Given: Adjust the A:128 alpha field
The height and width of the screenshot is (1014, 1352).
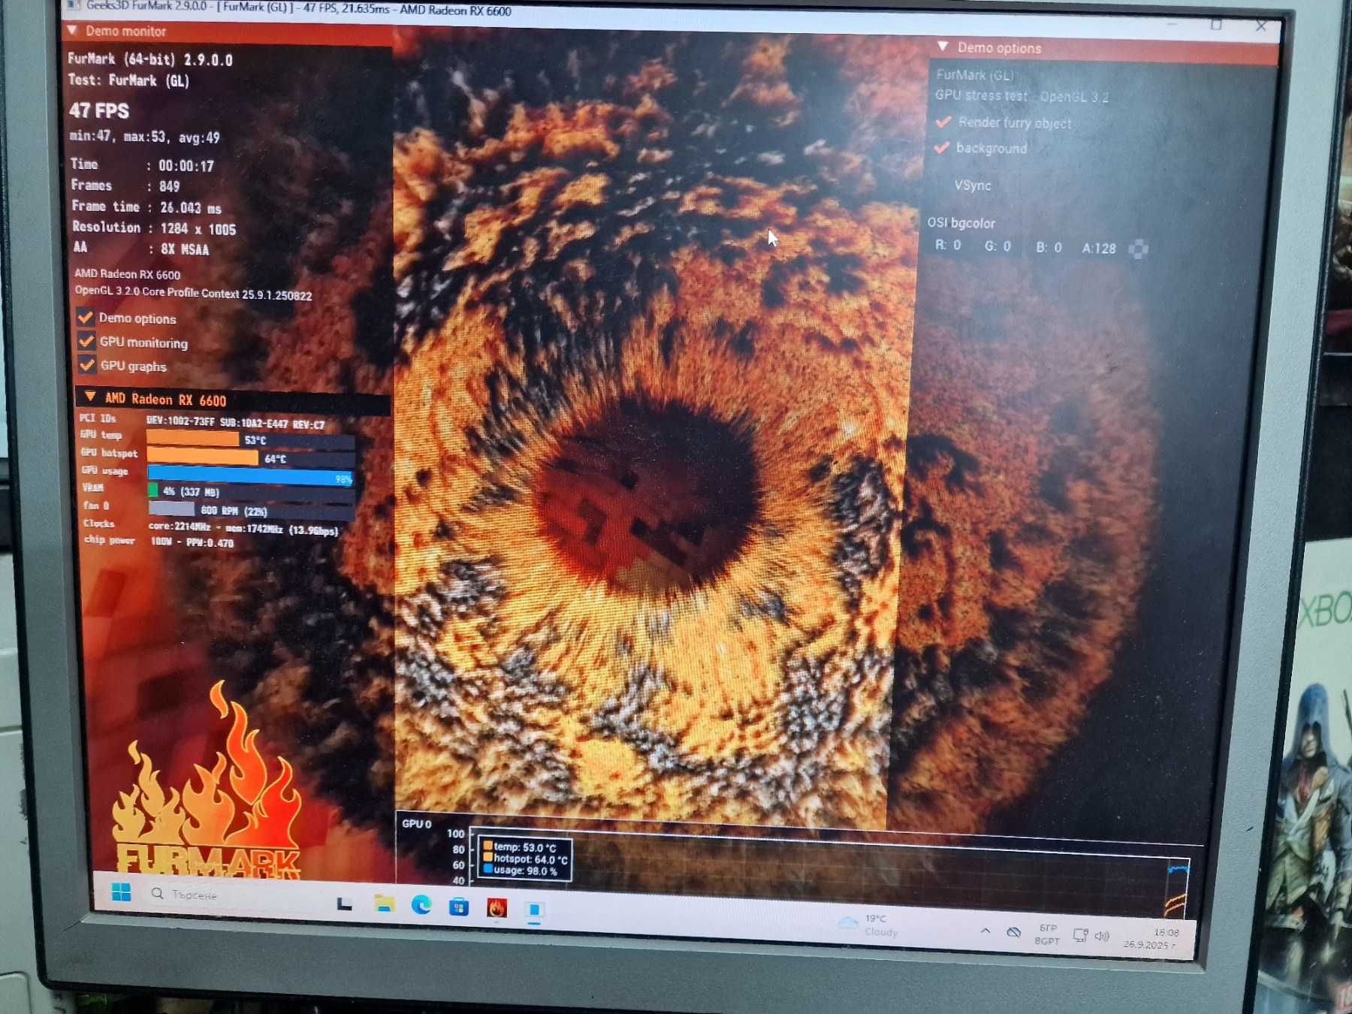Looking at the screenshot, I should click(x=1099, y=249).
